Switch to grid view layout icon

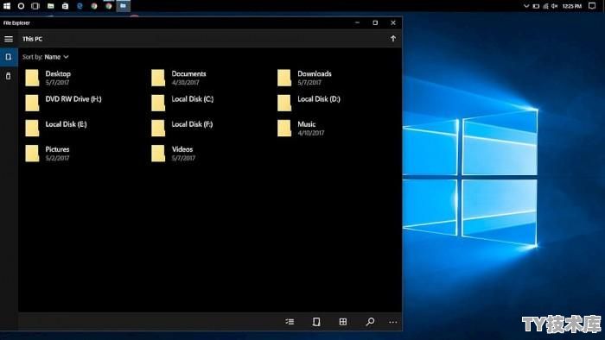[342, 322]
